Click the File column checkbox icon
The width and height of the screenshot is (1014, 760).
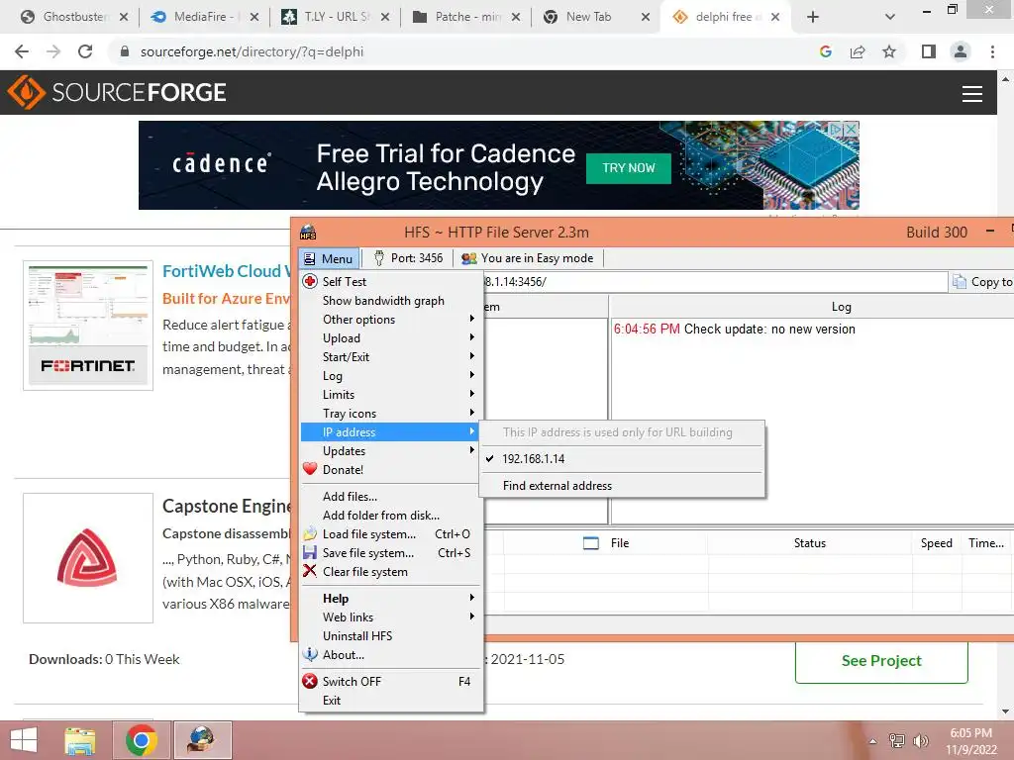591,543
